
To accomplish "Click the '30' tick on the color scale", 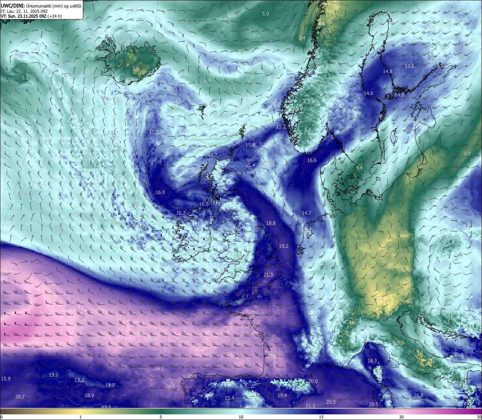I will pos(401,417).
